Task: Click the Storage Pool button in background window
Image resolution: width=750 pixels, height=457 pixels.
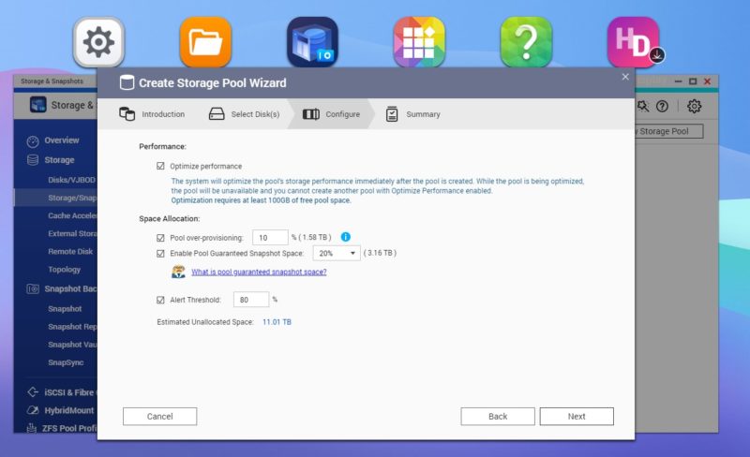Action: click(x=669, y=131)
